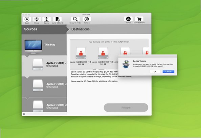This screenshot has height=138, width=201.
Task: Click "Please see the SD Clone FAQ" text
Action: click(94, 81)
